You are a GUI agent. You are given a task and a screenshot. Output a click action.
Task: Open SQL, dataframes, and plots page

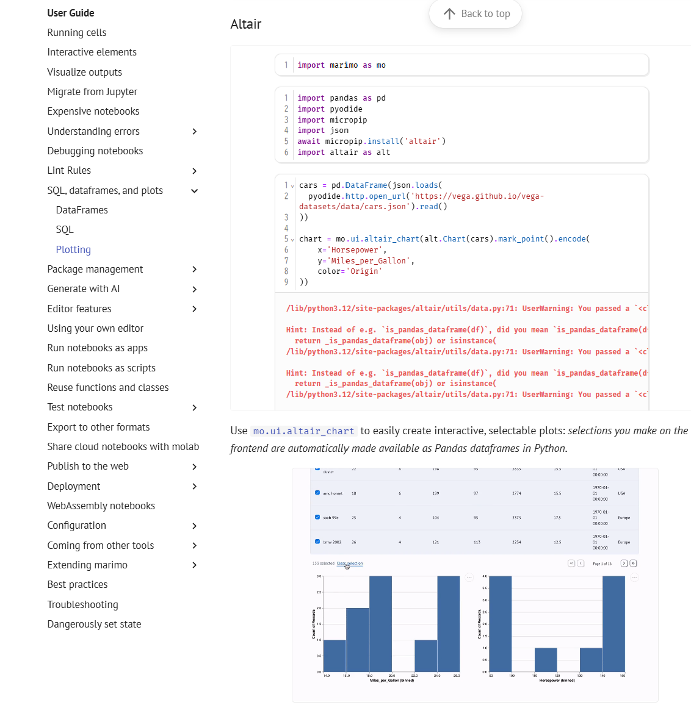[x=105, y=191]
